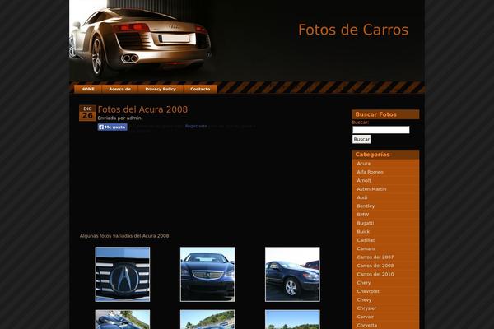Open the Carros del 2008 category
Viewport: 494px width, 329px height.
coord(375,266)
